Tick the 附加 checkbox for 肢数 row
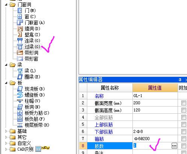187x154 pixels. tap(184, 146)
